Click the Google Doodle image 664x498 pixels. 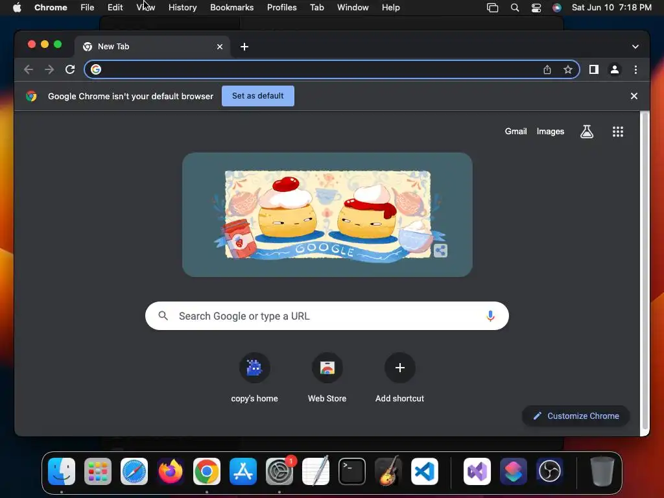pyautogui.click(x=327, y=215)
